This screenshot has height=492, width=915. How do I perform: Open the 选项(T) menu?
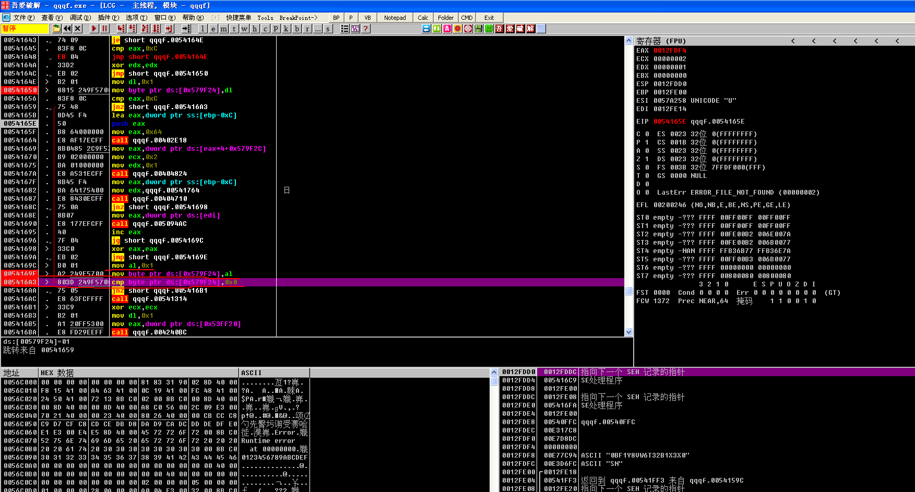(136, 18)
